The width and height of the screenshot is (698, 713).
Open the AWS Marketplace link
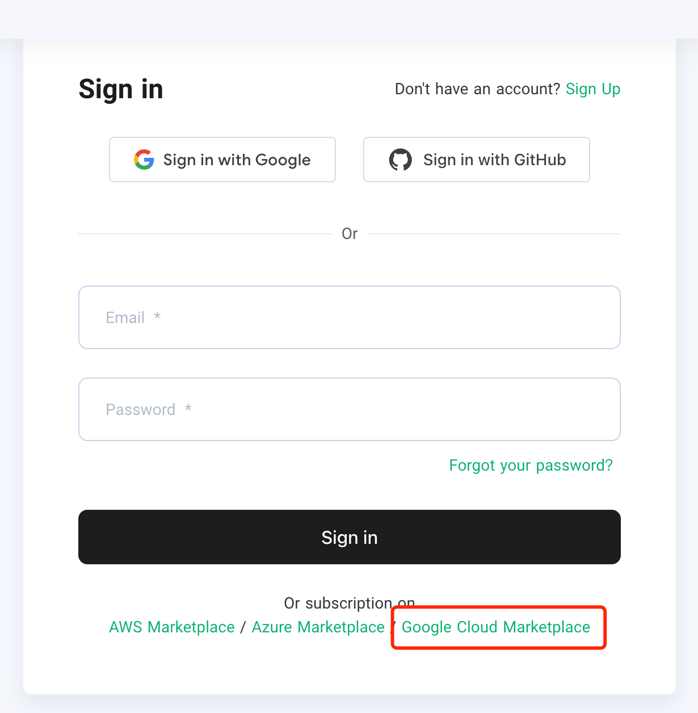pyautogui.click(x=172, y=627)
